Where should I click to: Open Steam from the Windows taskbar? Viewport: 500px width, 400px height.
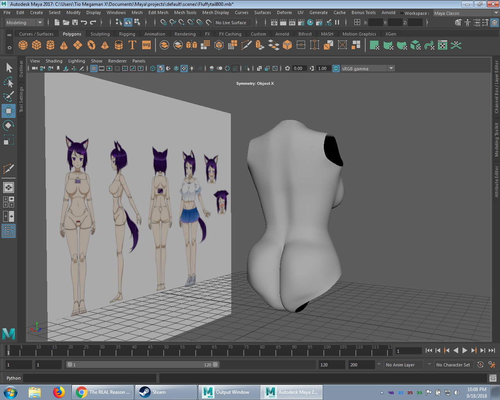point(166,392)
